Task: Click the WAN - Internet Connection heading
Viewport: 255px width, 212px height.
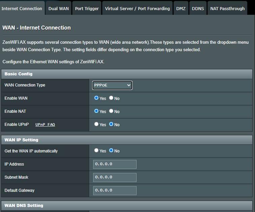Action: [37, 28]
